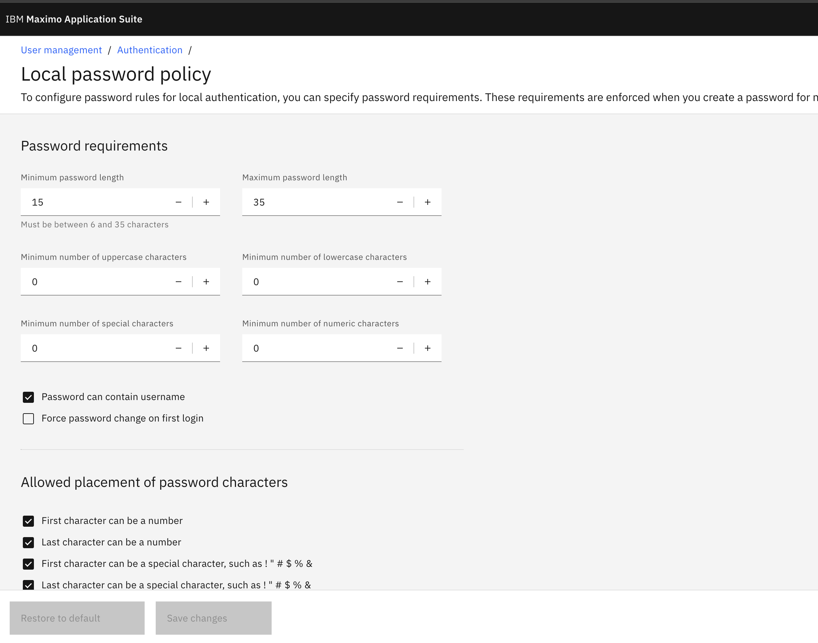
Task: Open Authentication breadcrumb link
Action: [x=149, y=50]
